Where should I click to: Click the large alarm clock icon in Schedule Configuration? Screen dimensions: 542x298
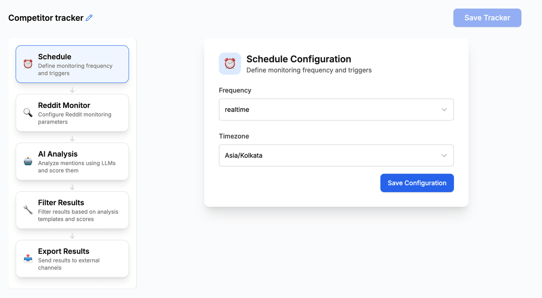230,64
